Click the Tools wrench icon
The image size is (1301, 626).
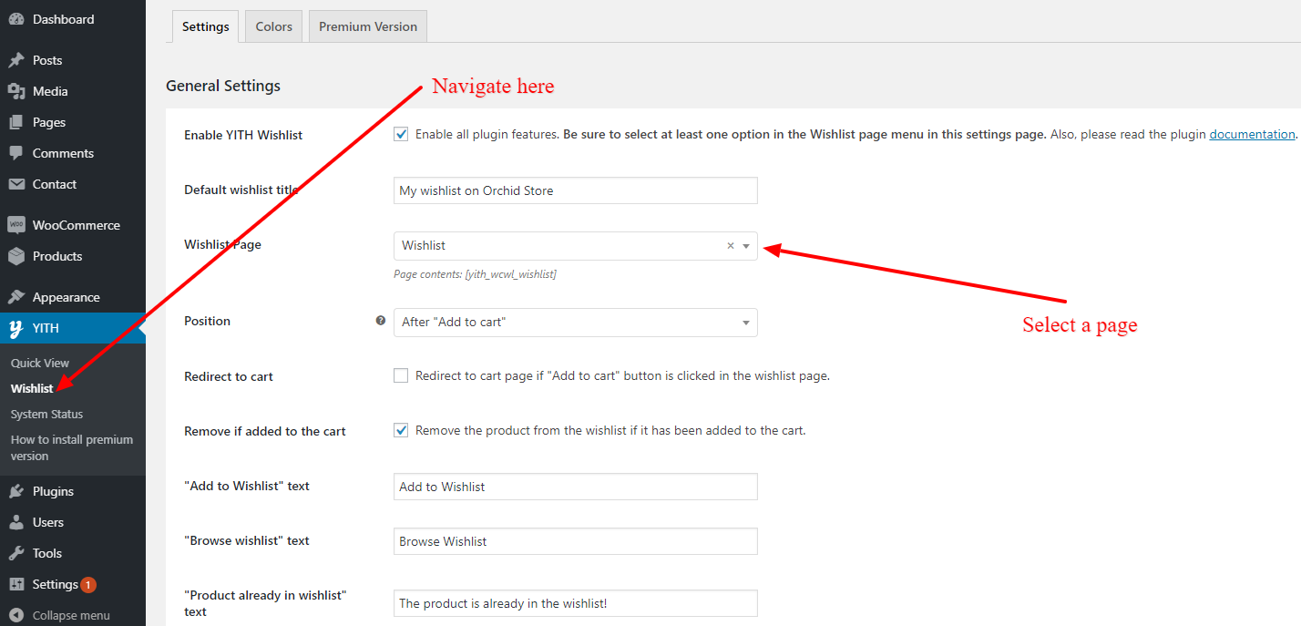pos(16,553)
